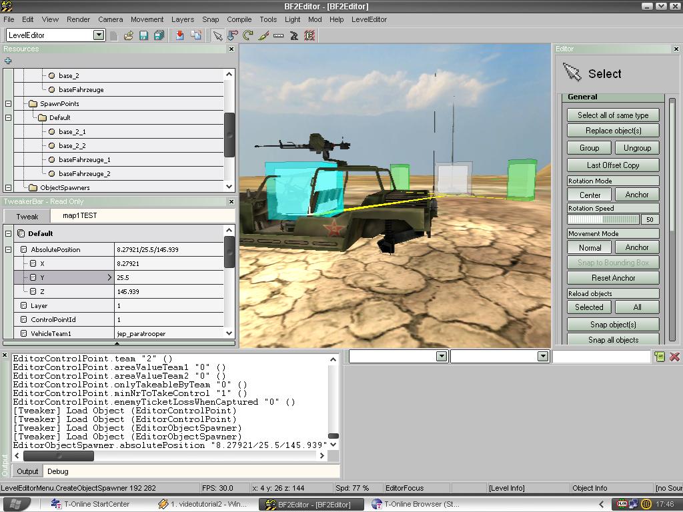Click the single-disk Save toolbar icon
683x512 pixels.
(144, 35)
